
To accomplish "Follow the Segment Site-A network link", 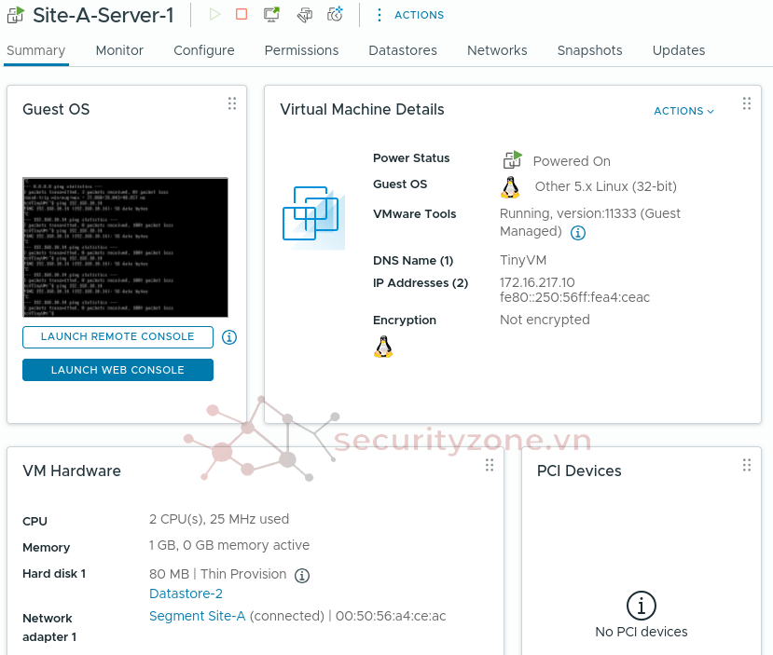I will (197, 616).
